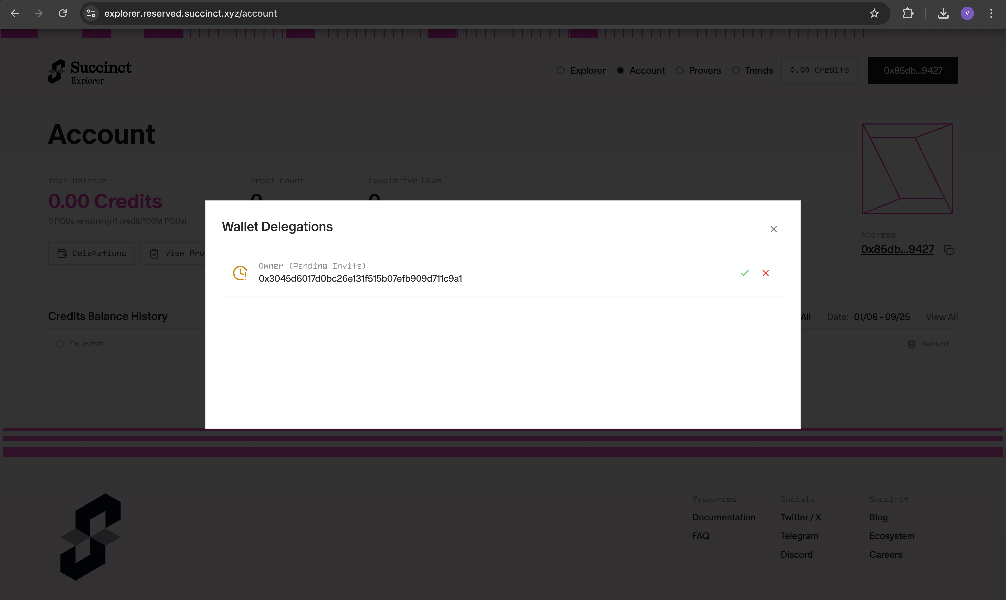1006x600 pixels.
Task: Reload the page
Action: (x=63, y=13)
